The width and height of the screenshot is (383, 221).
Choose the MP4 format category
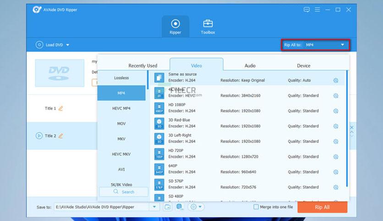(x=121, y=93)
